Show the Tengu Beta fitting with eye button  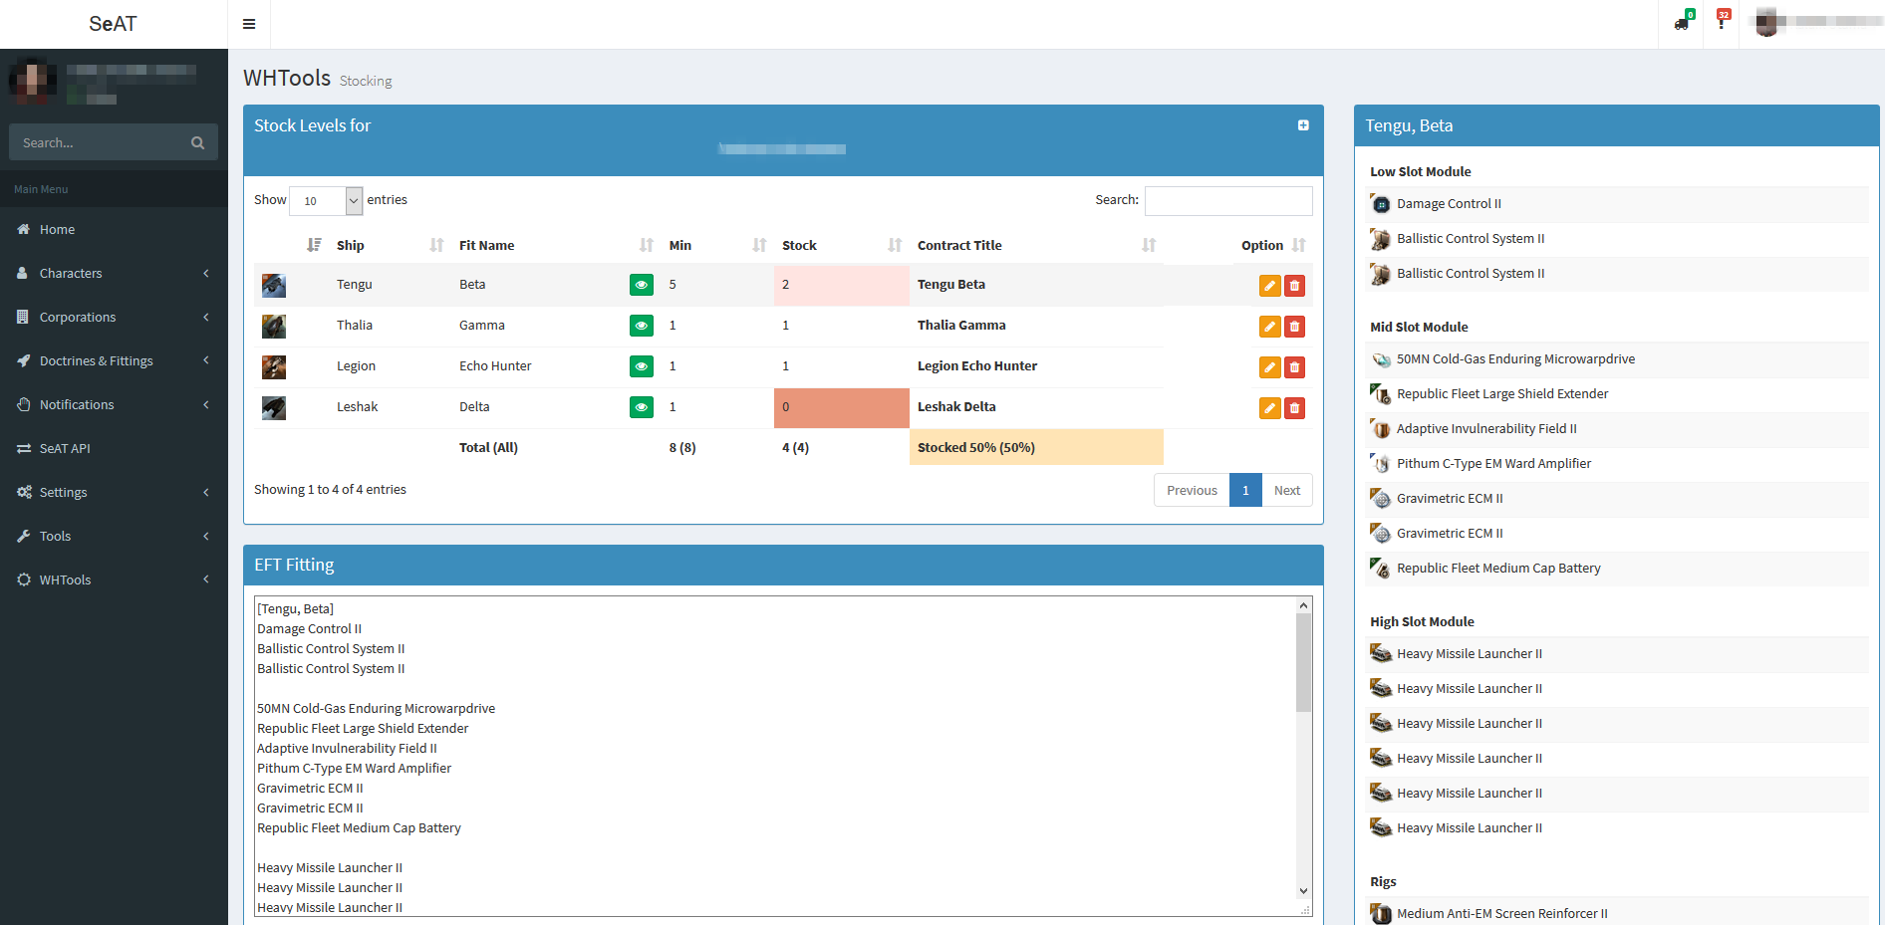click(x=642, y=285)
